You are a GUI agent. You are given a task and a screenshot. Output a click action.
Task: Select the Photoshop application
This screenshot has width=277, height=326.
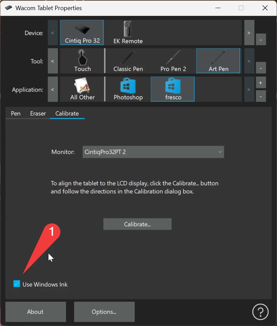pyautogui.click(x=128, y=89)
